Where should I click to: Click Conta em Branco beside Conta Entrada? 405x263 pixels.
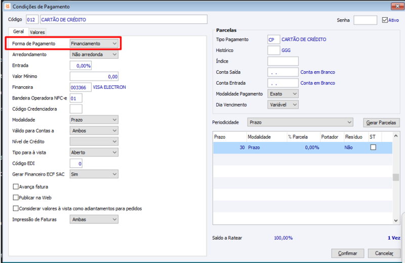(x=318, y=83)
